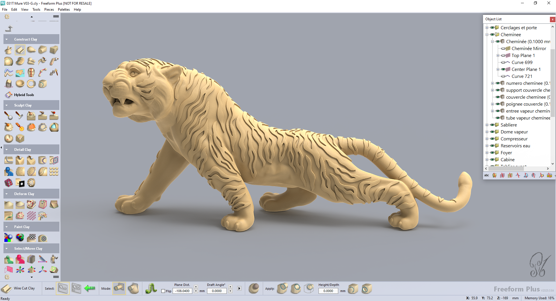Screen dimensions: 556x301
Task: Open the Pieces menu
Action: pos(49,10)
